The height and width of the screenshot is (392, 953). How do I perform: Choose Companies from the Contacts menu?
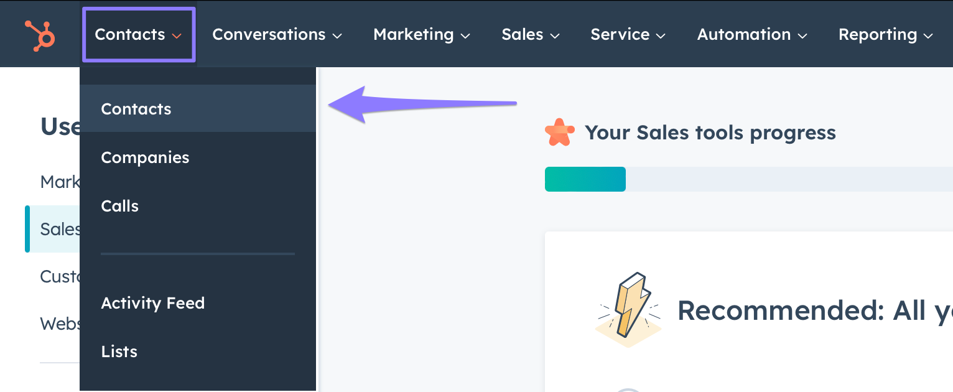pos(145,157)
